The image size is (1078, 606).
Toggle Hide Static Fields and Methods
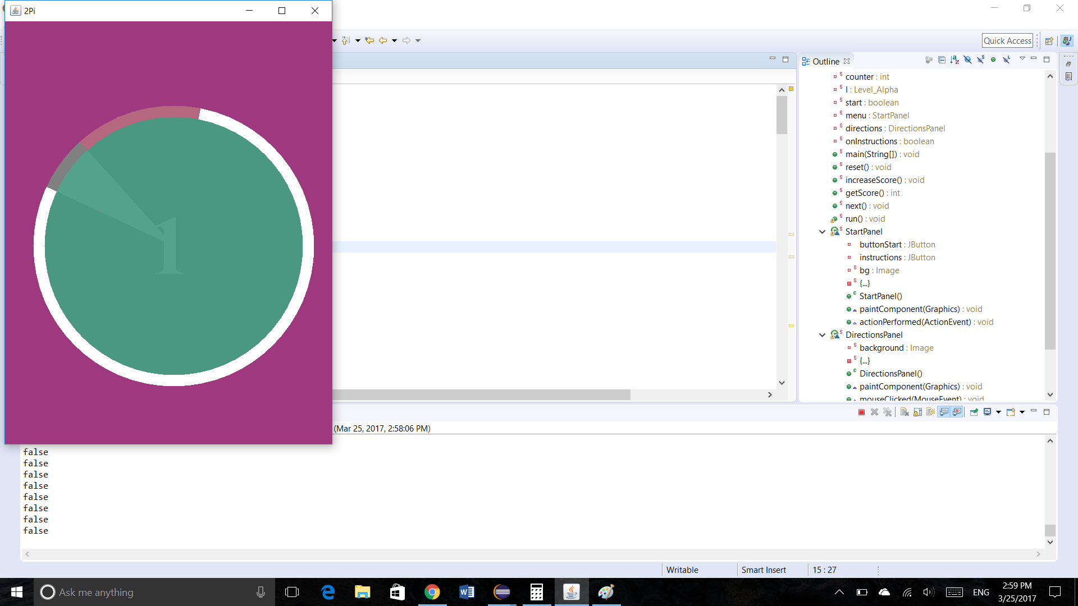pos(980,59)
